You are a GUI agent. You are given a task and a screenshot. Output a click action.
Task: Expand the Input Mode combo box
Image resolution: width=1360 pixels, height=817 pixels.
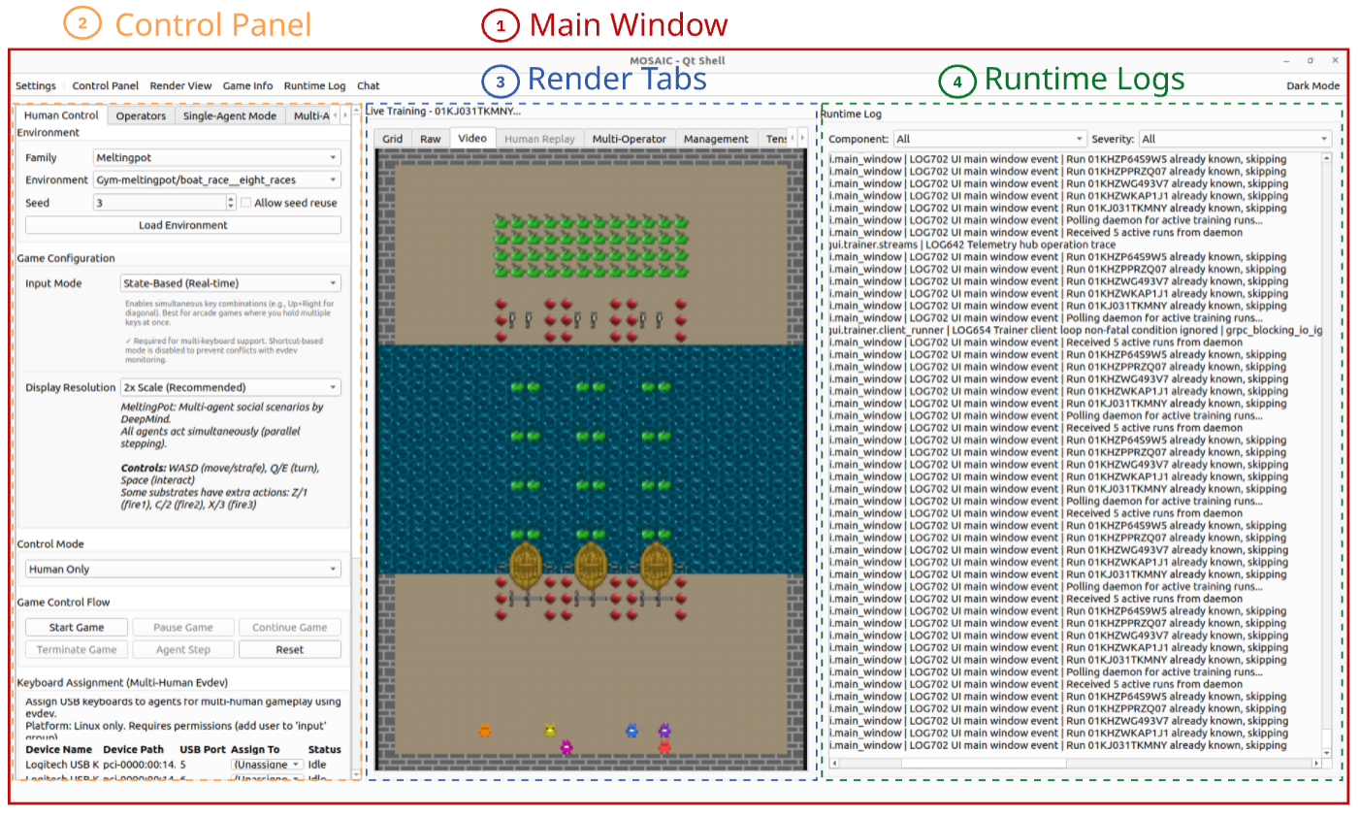click(231, 283)
